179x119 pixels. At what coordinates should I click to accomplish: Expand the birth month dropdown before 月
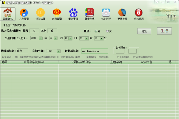55,38
